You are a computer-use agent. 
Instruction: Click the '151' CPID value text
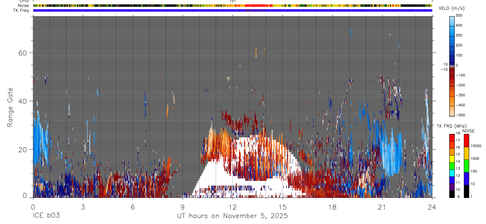233,1
